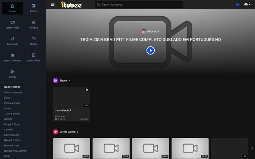Open the Entertainment category
The image size is (255, 159).
point(11,135)
